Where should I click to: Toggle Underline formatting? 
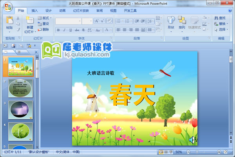[70, 30]
